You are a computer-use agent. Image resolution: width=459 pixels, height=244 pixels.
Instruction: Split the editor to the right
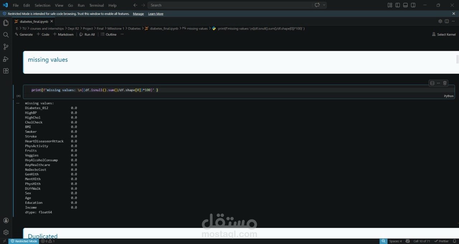pos(447,22)
